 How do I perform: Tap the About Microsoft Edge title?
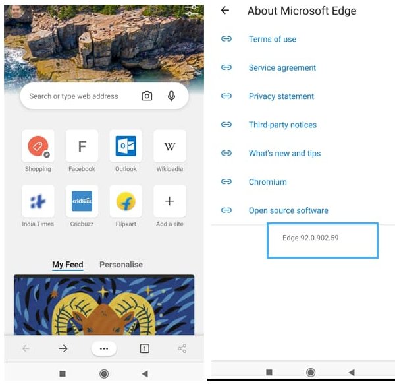(x=302, y=11)
